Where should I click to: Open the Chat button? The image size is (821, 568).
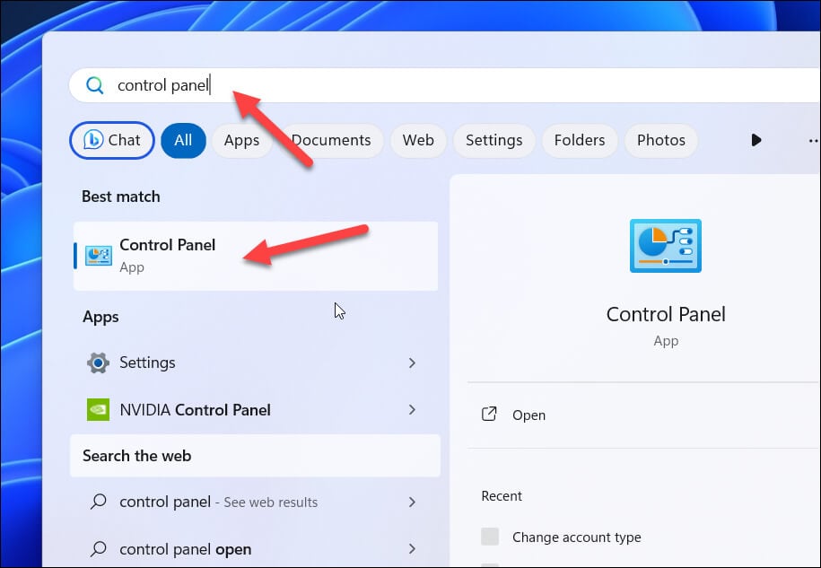click(112, 140)
